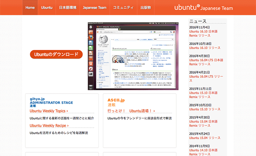Click the Wikipedia globe logo in the screenshot
The height and width of the screenshot is (156, 256).
(x=103, y=39)
